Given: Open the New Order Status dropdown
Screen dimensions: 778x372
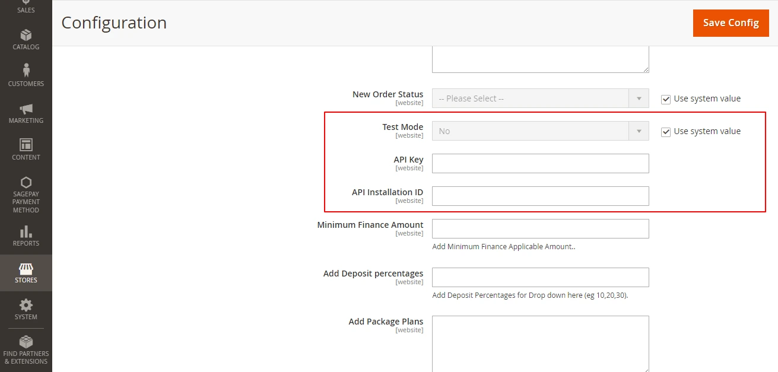Looking at the screenshot, I should click(x=541, y=98).
